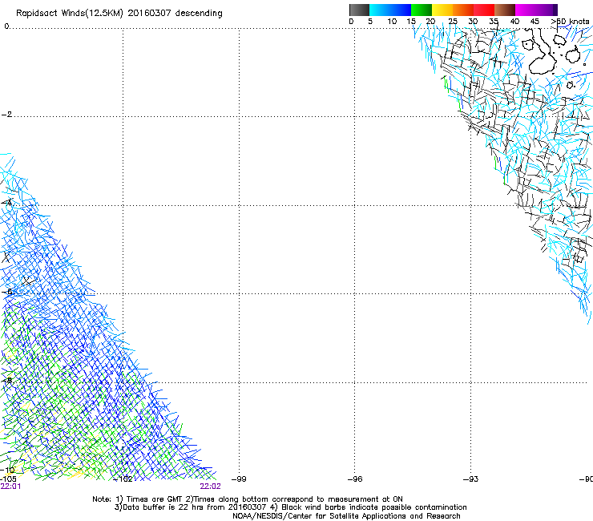Click the '35' tick label under the color bar
This screenshot has height=521, width=593.
[x=494, y=22]
